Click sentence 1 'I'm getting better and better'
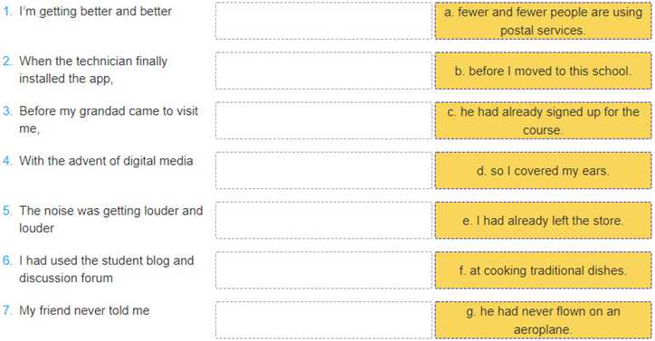 [x=95, y=11]
